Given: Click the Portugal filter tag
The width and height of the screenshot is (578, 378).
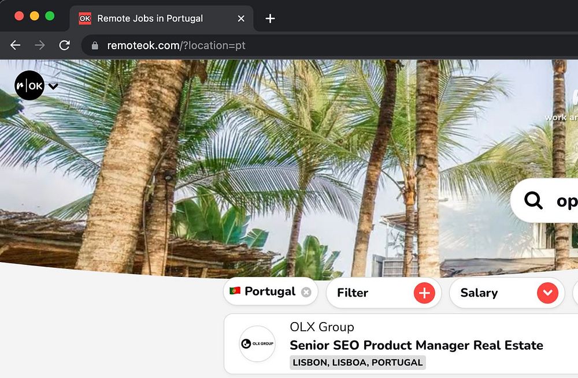Looking at the screenshot, I should pyautogui.click(x=271, y=291).
